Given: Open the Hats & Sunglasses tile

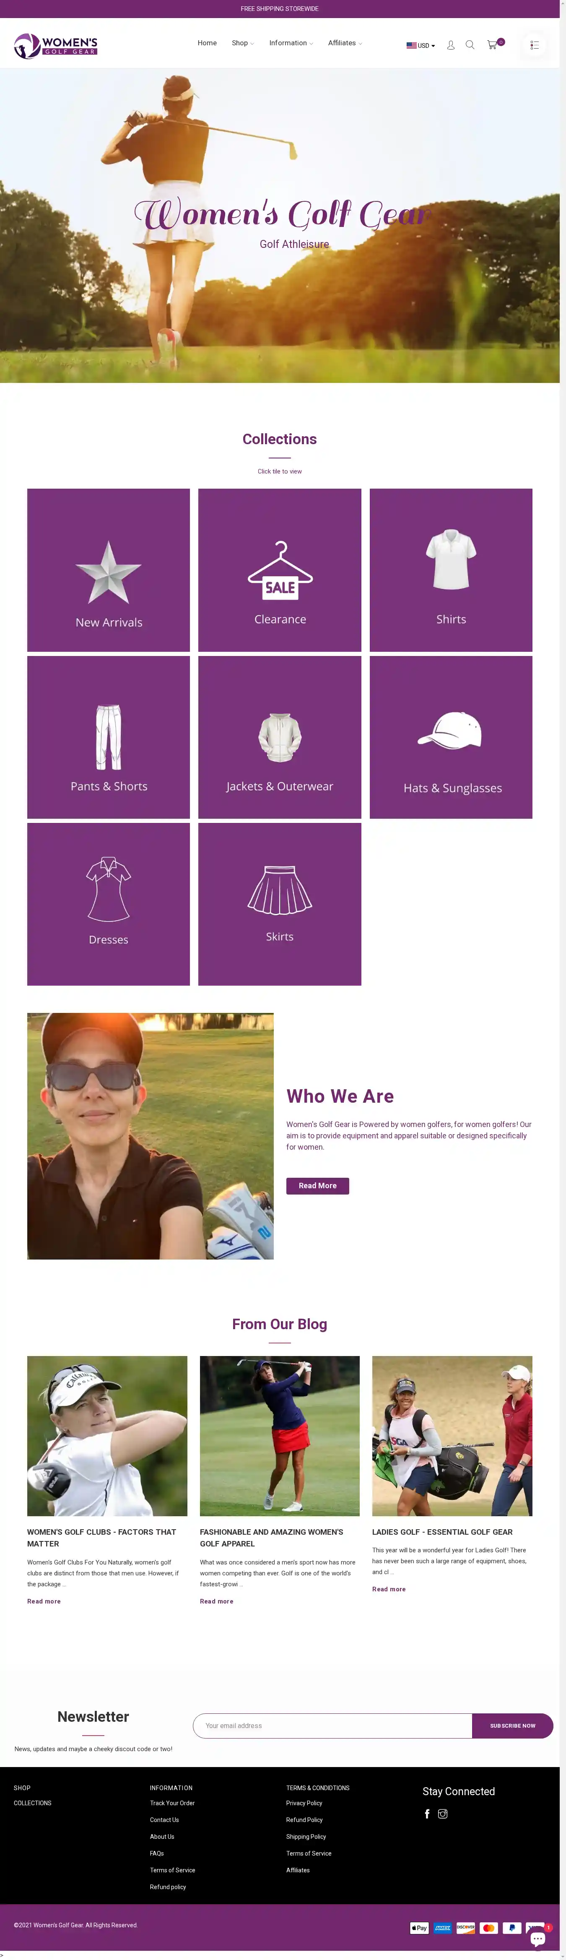Looking at the screenshot, I should pyautogui.click(x=451, y=737).
